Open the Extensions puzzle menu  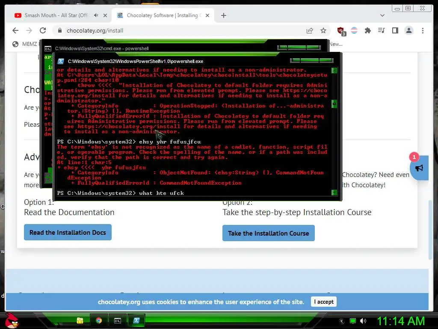point(368,30)
